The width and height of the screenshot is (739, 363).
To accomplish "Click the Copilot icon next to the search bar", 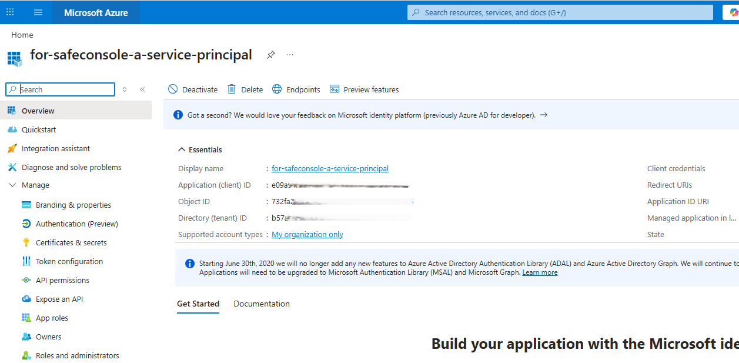I will pos(734,12).
